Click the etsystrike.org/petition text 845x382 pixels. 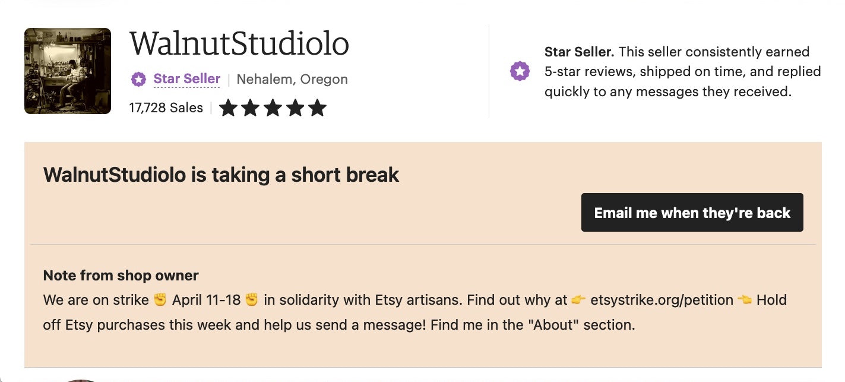click(x=662, y=299)
